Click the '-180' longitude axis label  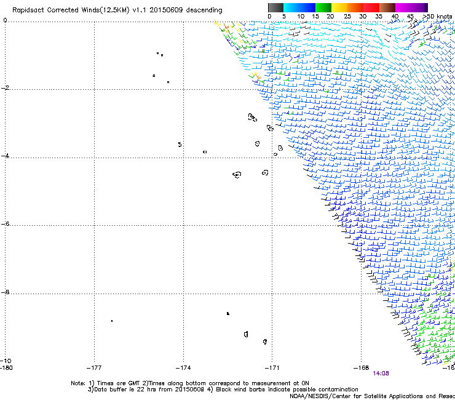coord(6,368)
